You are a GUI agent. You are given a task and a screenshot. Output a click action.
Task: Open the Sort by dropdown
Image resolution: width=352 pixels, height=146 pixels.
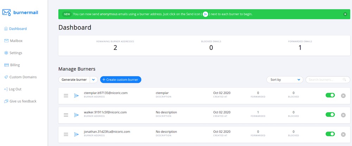point(285,80)
